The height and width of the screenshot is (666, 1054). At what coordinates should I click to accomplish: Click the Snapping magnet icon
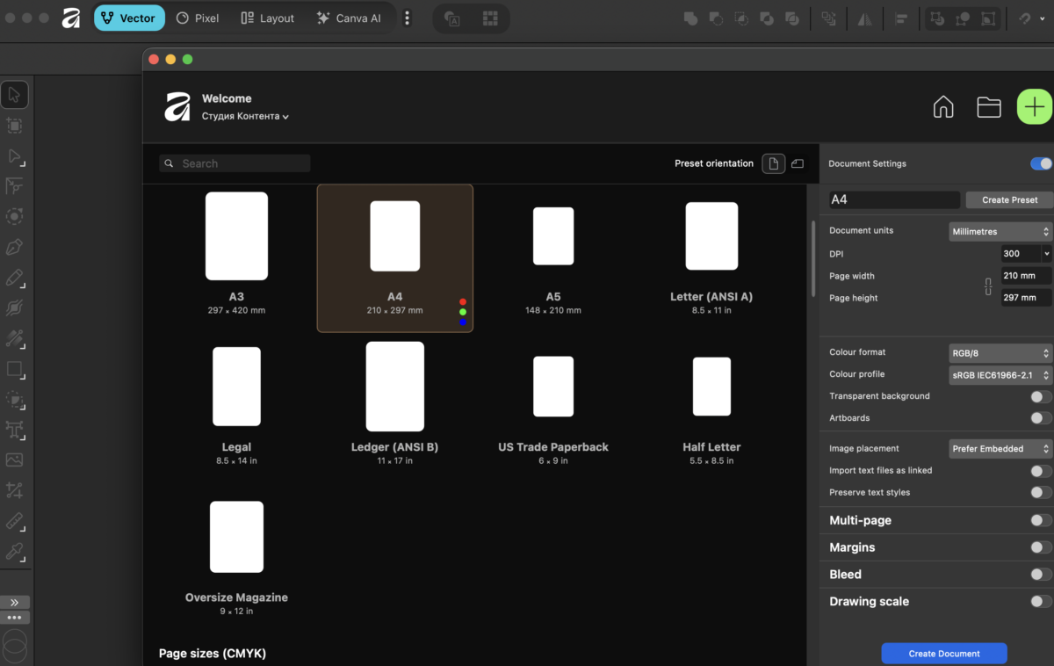coord(1024,18)
